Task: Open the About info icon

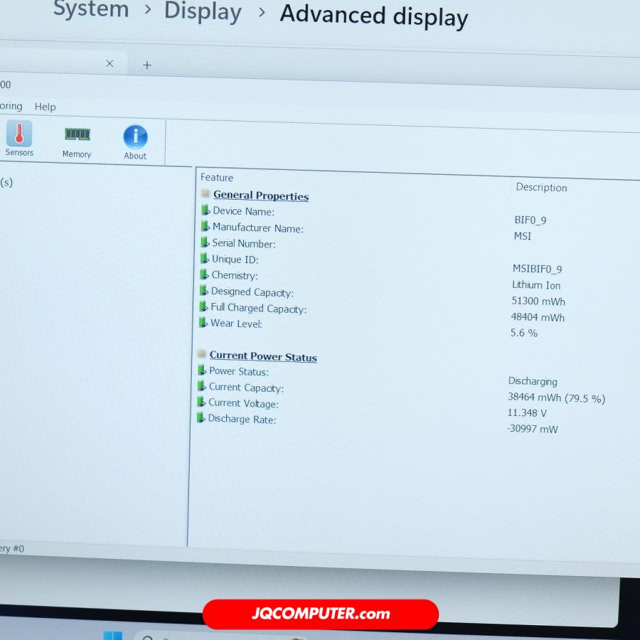Action: (135, 142)
